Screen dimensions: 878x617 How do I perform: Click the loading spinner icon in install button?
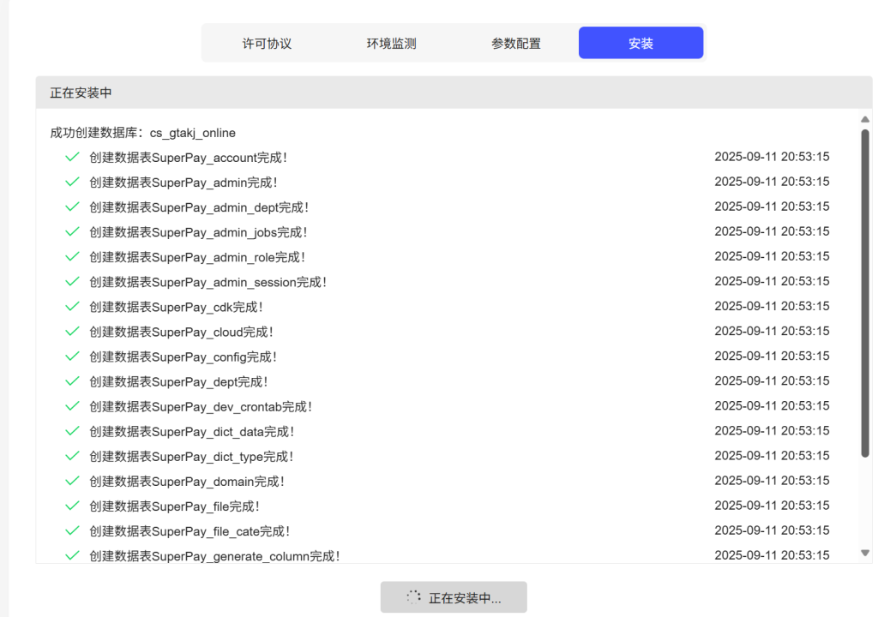[x=413, y=597]
